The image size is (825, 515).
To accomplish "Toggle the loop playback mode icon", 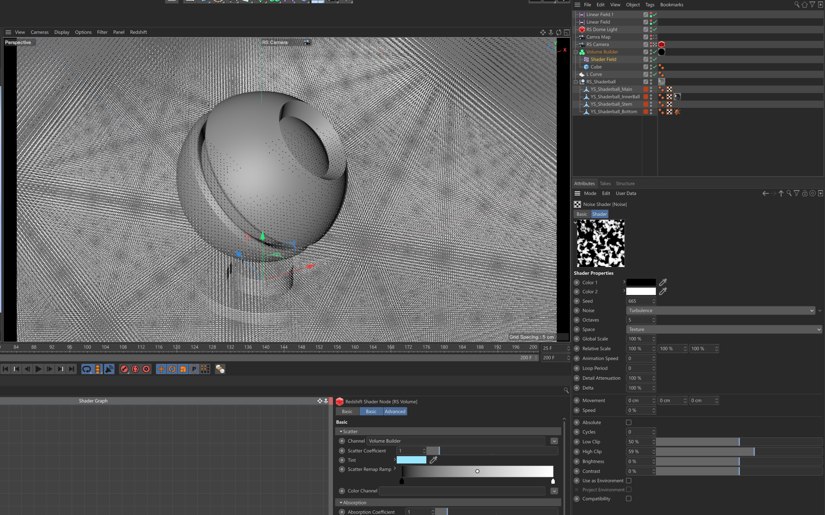I will (86, 369).
